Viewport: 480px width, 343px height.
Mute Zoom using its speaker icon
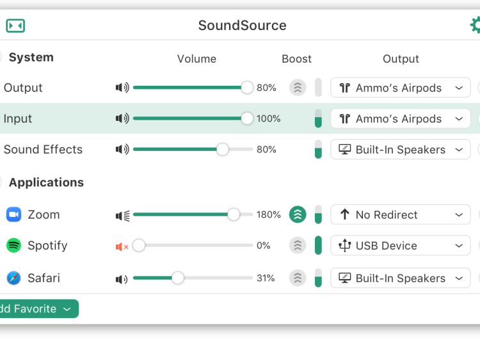coord(122,215)
